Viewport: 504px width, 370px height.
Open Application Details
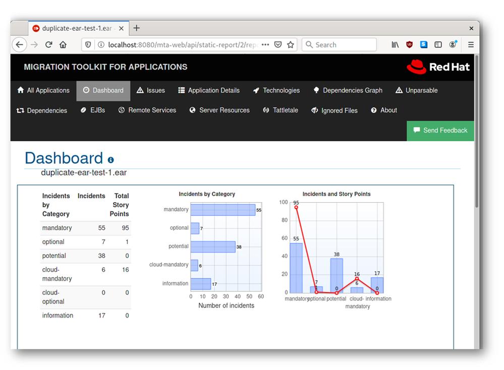pos(209,91)
